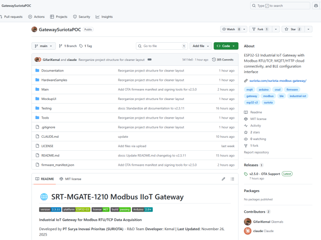Click the firmware_manifest.json file icon
Screen dimensions: 321x240
37,165
